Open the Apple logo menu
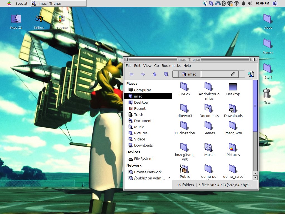 (9, 3)
